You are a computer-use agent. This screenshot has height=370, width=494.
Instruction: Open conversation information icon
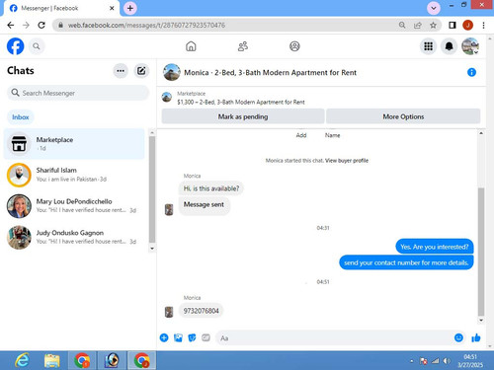point(471,72)
